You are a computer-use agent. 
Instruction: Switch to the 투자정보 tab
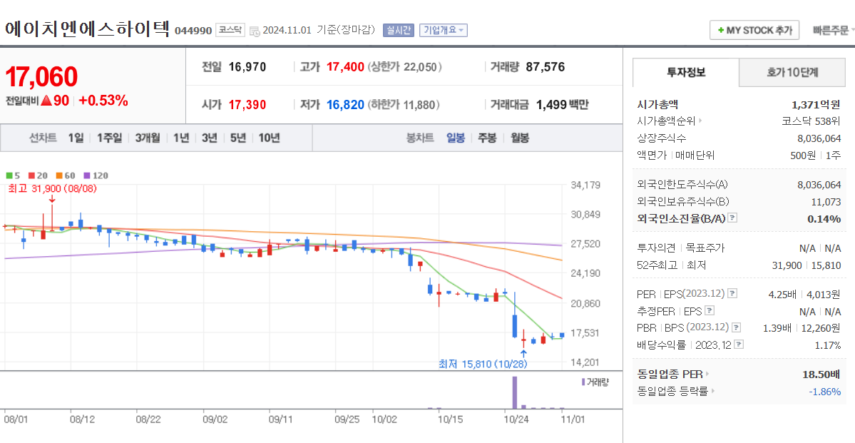(x=686, y=72)
